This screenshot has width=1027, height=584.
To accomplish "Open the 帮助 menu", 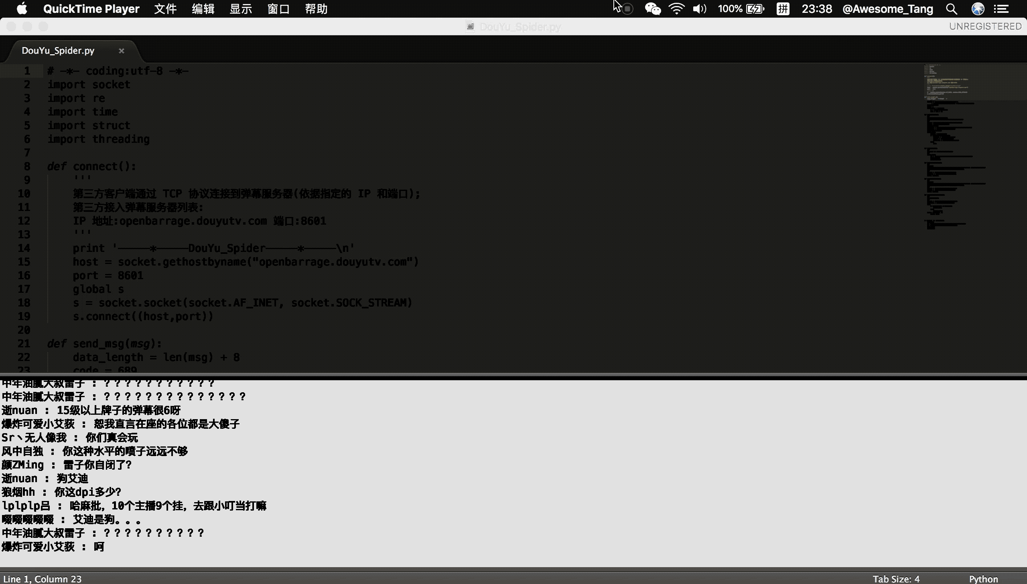I will coord(316,9).
